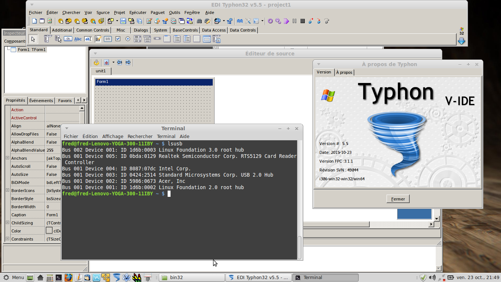Stop the running program with the square icon
The image size is (501, 282).
point(303,21)
